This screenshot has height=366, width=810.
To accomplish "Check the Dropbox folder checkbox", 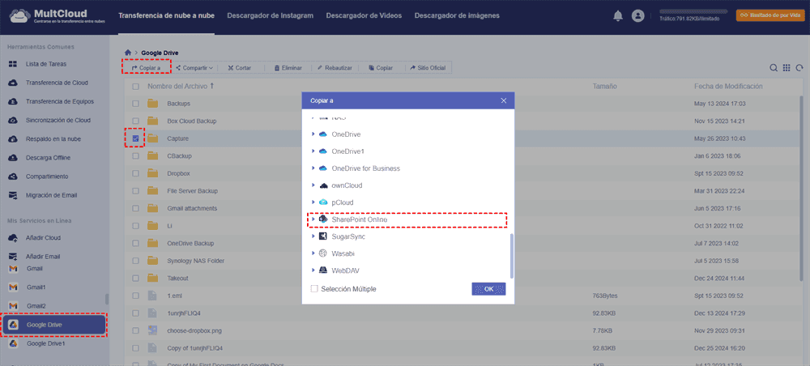I will pos(135,173).
